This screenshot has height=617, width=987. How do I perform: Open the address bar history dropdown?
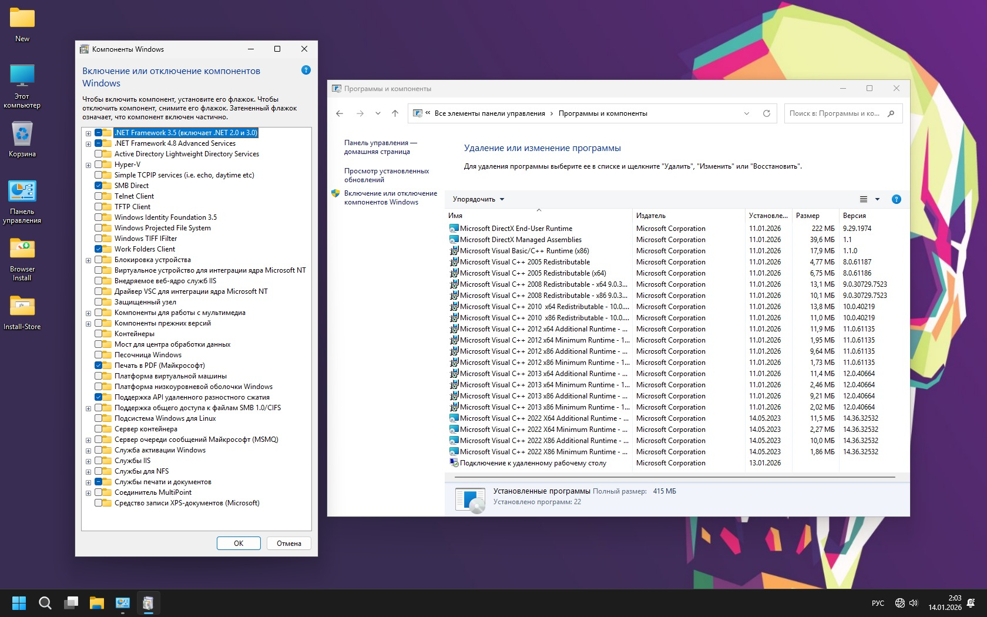click(746, 113)
